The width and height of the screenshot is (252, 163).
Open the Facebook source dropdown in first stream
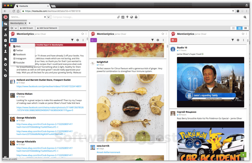click(x=13, y=40)
